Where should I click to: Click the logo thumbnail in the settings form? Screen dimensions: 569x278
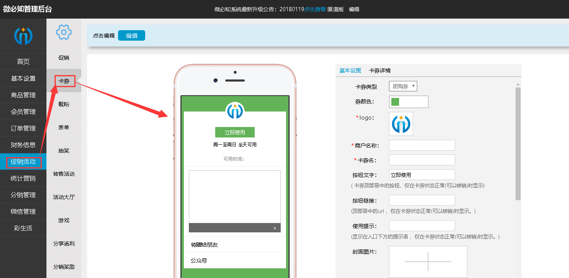pos(401,124)
